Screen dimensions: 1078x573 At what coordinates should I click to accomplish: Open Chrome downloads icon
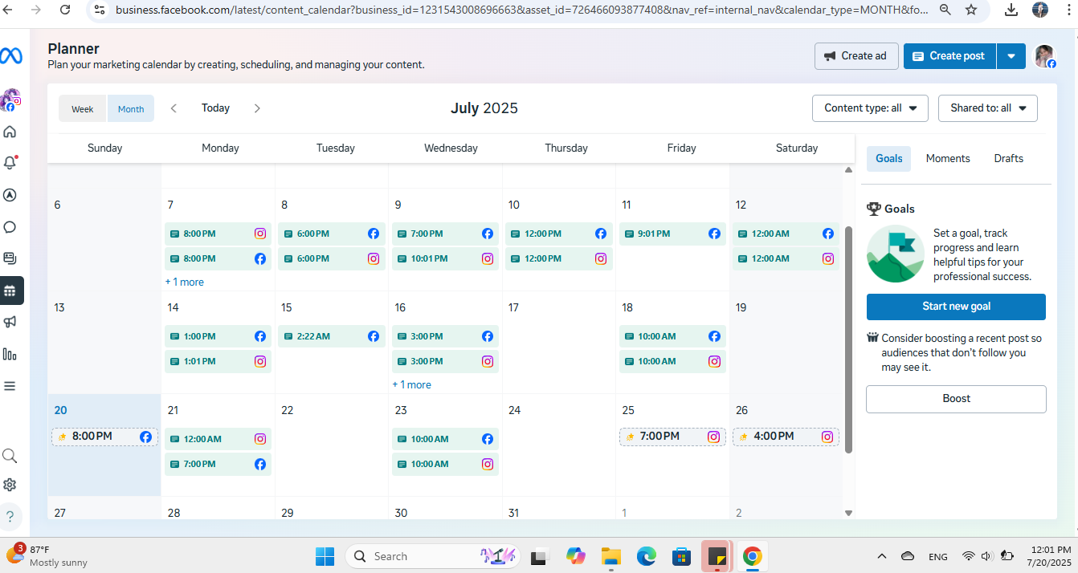point(1011,10)
